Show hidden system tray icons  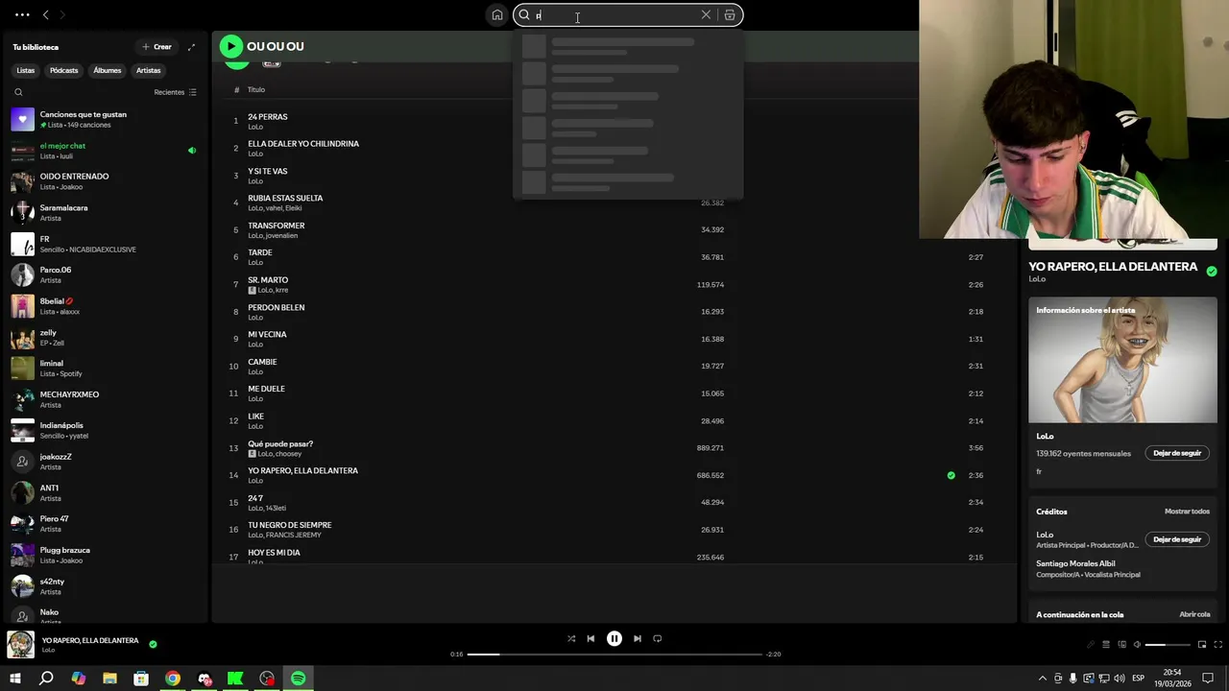1043,679
